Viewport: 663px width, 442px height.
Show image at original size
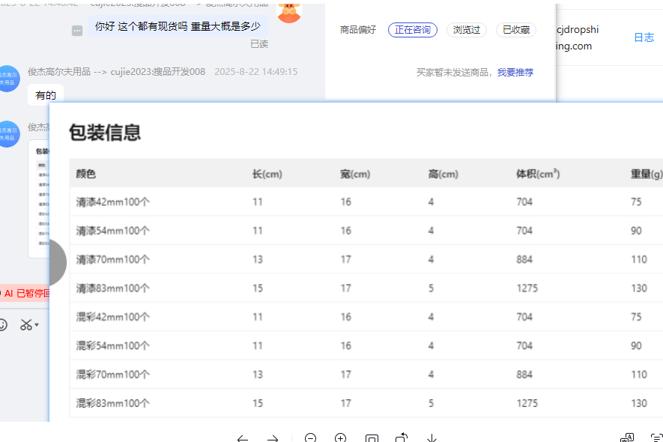pyautogui.click(x=372, y=439)
